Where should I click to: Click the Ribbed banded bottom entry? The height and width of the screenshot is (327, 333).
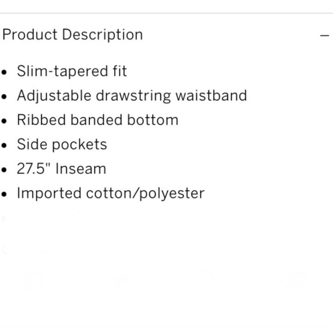[x=97, y=120]
